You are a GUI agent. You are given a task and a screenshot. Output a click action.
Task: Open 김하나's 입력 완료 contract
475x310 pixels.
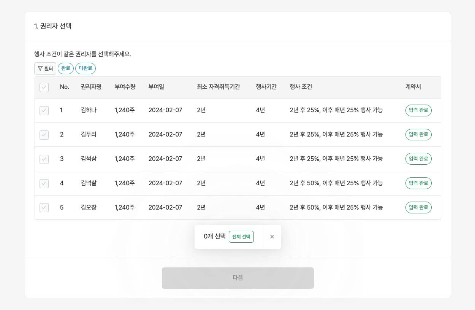418,110
